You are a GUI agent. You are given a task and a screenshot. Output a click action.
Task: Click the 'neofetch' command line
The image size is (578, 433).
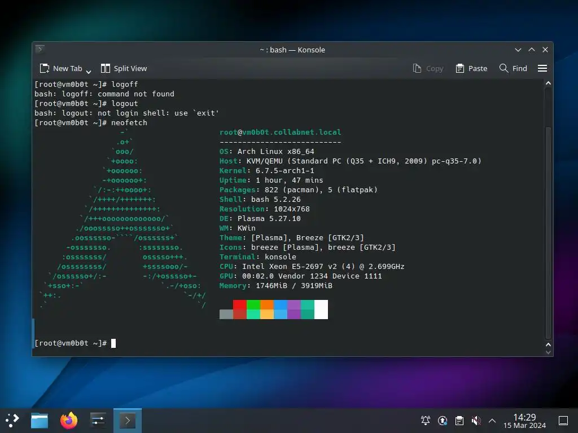91,122
